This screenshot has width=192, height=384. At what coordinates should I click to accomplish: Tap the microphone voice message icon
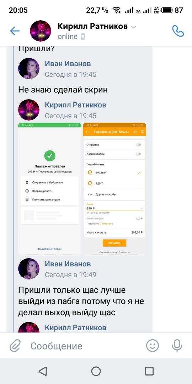click(x=177, y=346)
